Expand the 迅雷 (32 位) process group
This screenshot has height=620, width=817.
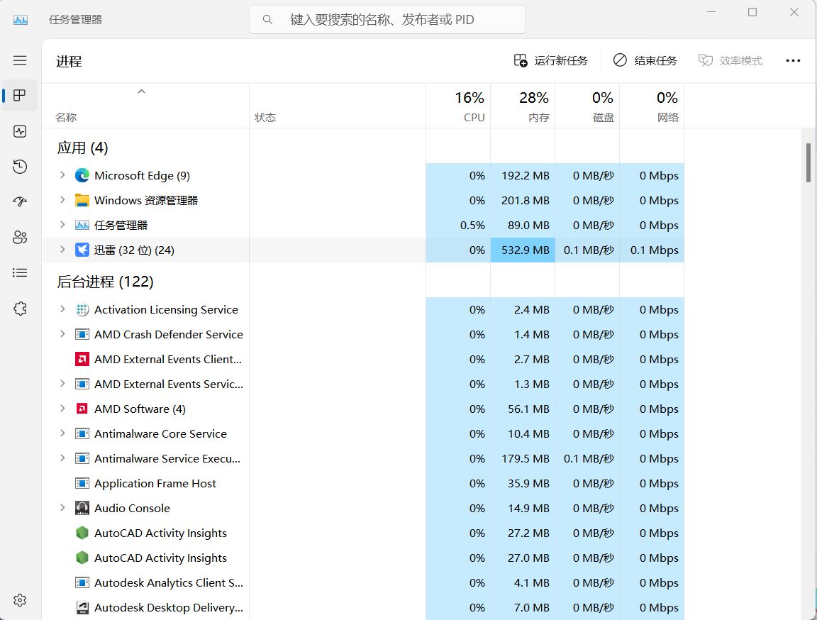(62, 250)
